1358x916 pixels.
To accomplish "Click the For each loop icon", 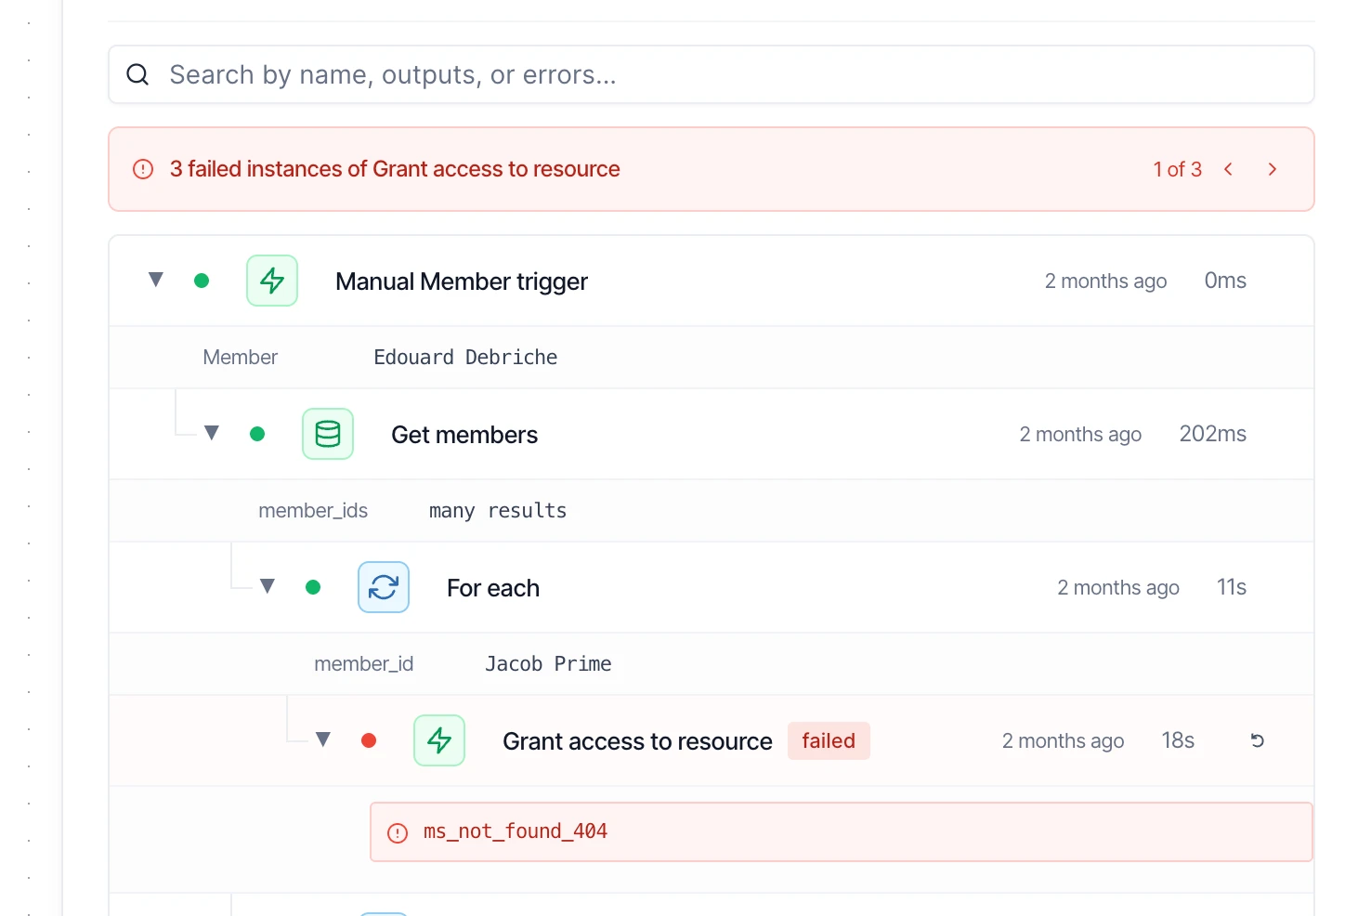I will [384, 587].
